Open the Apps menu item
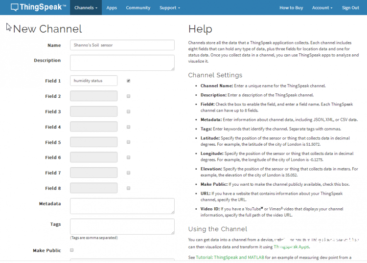Image resolution: width=367 pixels, height=263 pixels. coord(112,8)
